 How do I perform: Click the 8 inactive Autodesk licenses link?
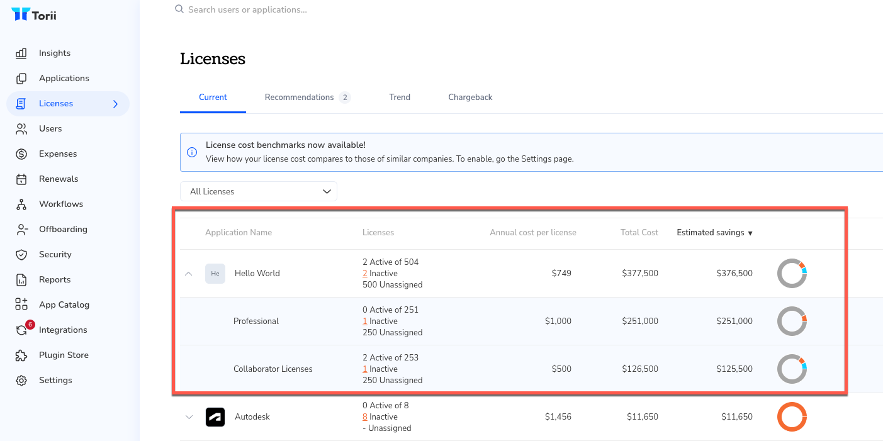coord(365,416)
